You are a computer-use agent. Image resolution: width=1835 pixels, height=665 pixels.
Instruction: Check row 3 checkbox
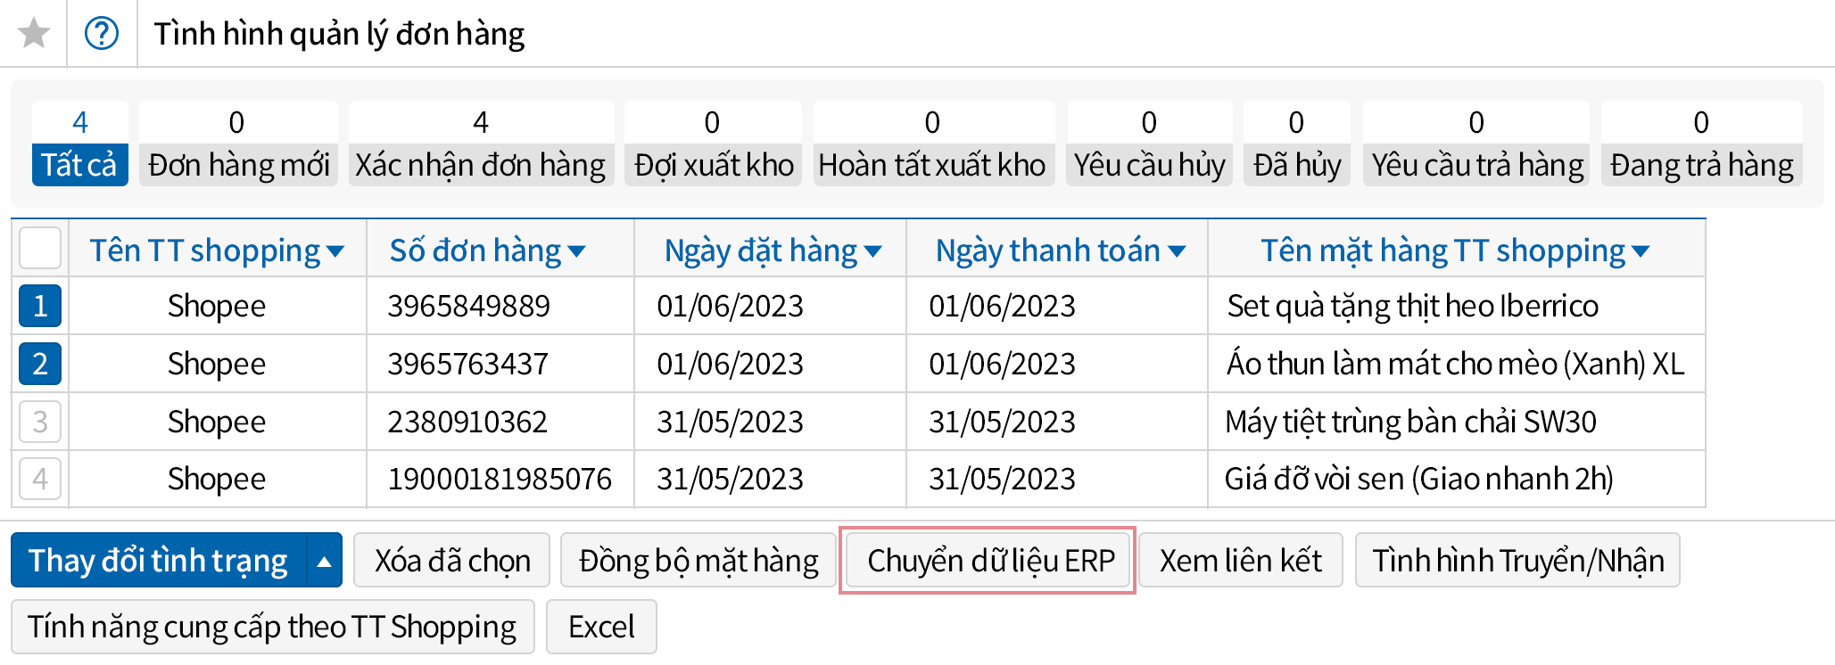tap(40, 422)
